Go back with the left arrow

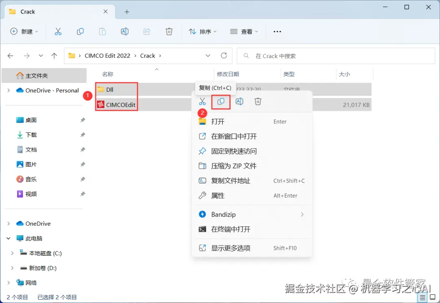(10, 56)
